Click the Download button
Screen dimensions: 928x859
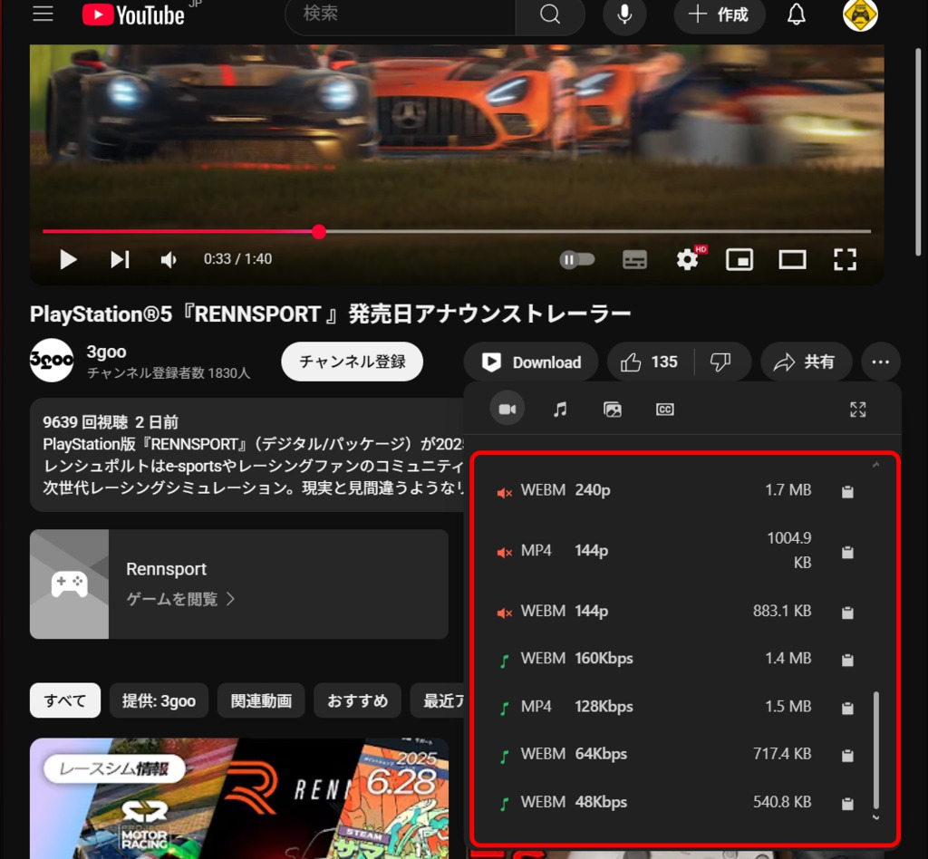[531, 362]
